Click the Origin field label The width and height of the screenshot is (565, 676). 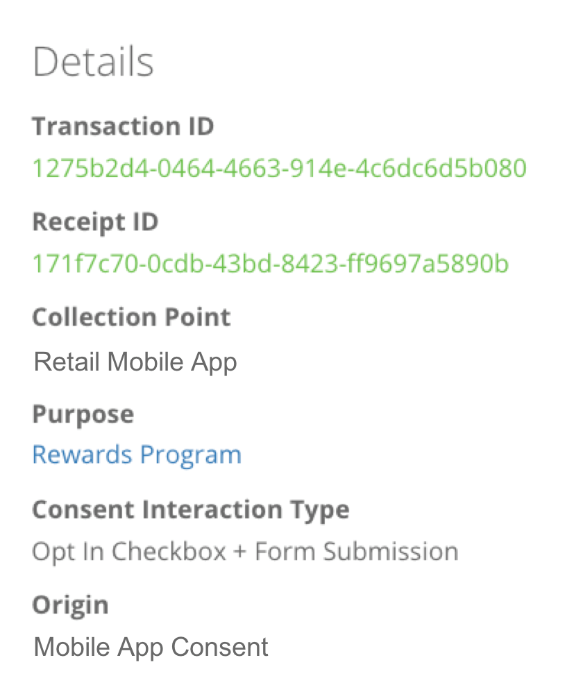tap(70, 606)
